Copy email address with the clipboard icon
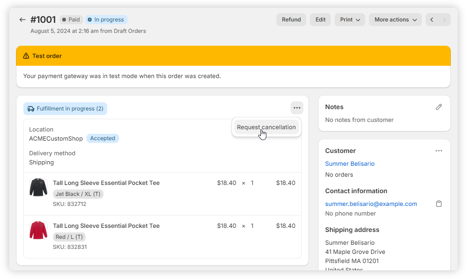Screen dimensions: 470x279 [439, 204]
